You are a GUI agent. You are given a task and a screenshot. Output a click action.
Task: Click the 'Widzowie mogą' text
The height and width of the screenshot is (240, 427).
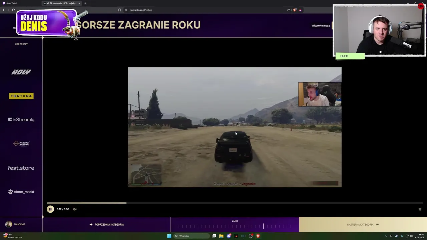coord(321,26)
